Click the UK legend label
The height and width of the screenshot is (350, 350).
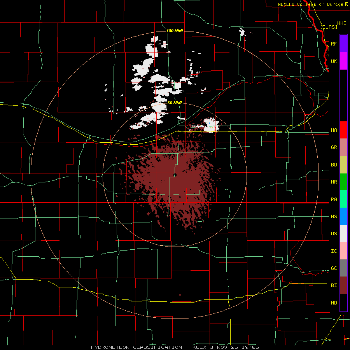click(x=334, y=61)
